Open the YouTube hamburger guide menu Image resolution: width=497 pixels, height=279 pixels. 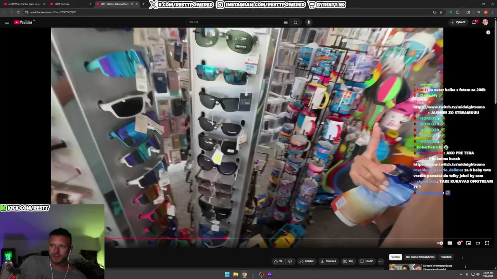click(x=7, y=22)
